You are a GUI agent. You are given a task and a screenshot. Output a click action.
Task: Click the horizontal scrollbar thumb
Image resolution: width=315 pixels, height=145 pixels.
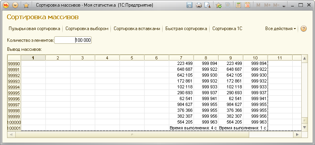point(132,134)
